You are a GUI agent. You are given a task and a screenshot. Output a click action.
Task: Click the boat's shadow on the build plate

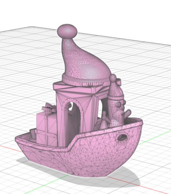tap(124, 178)
